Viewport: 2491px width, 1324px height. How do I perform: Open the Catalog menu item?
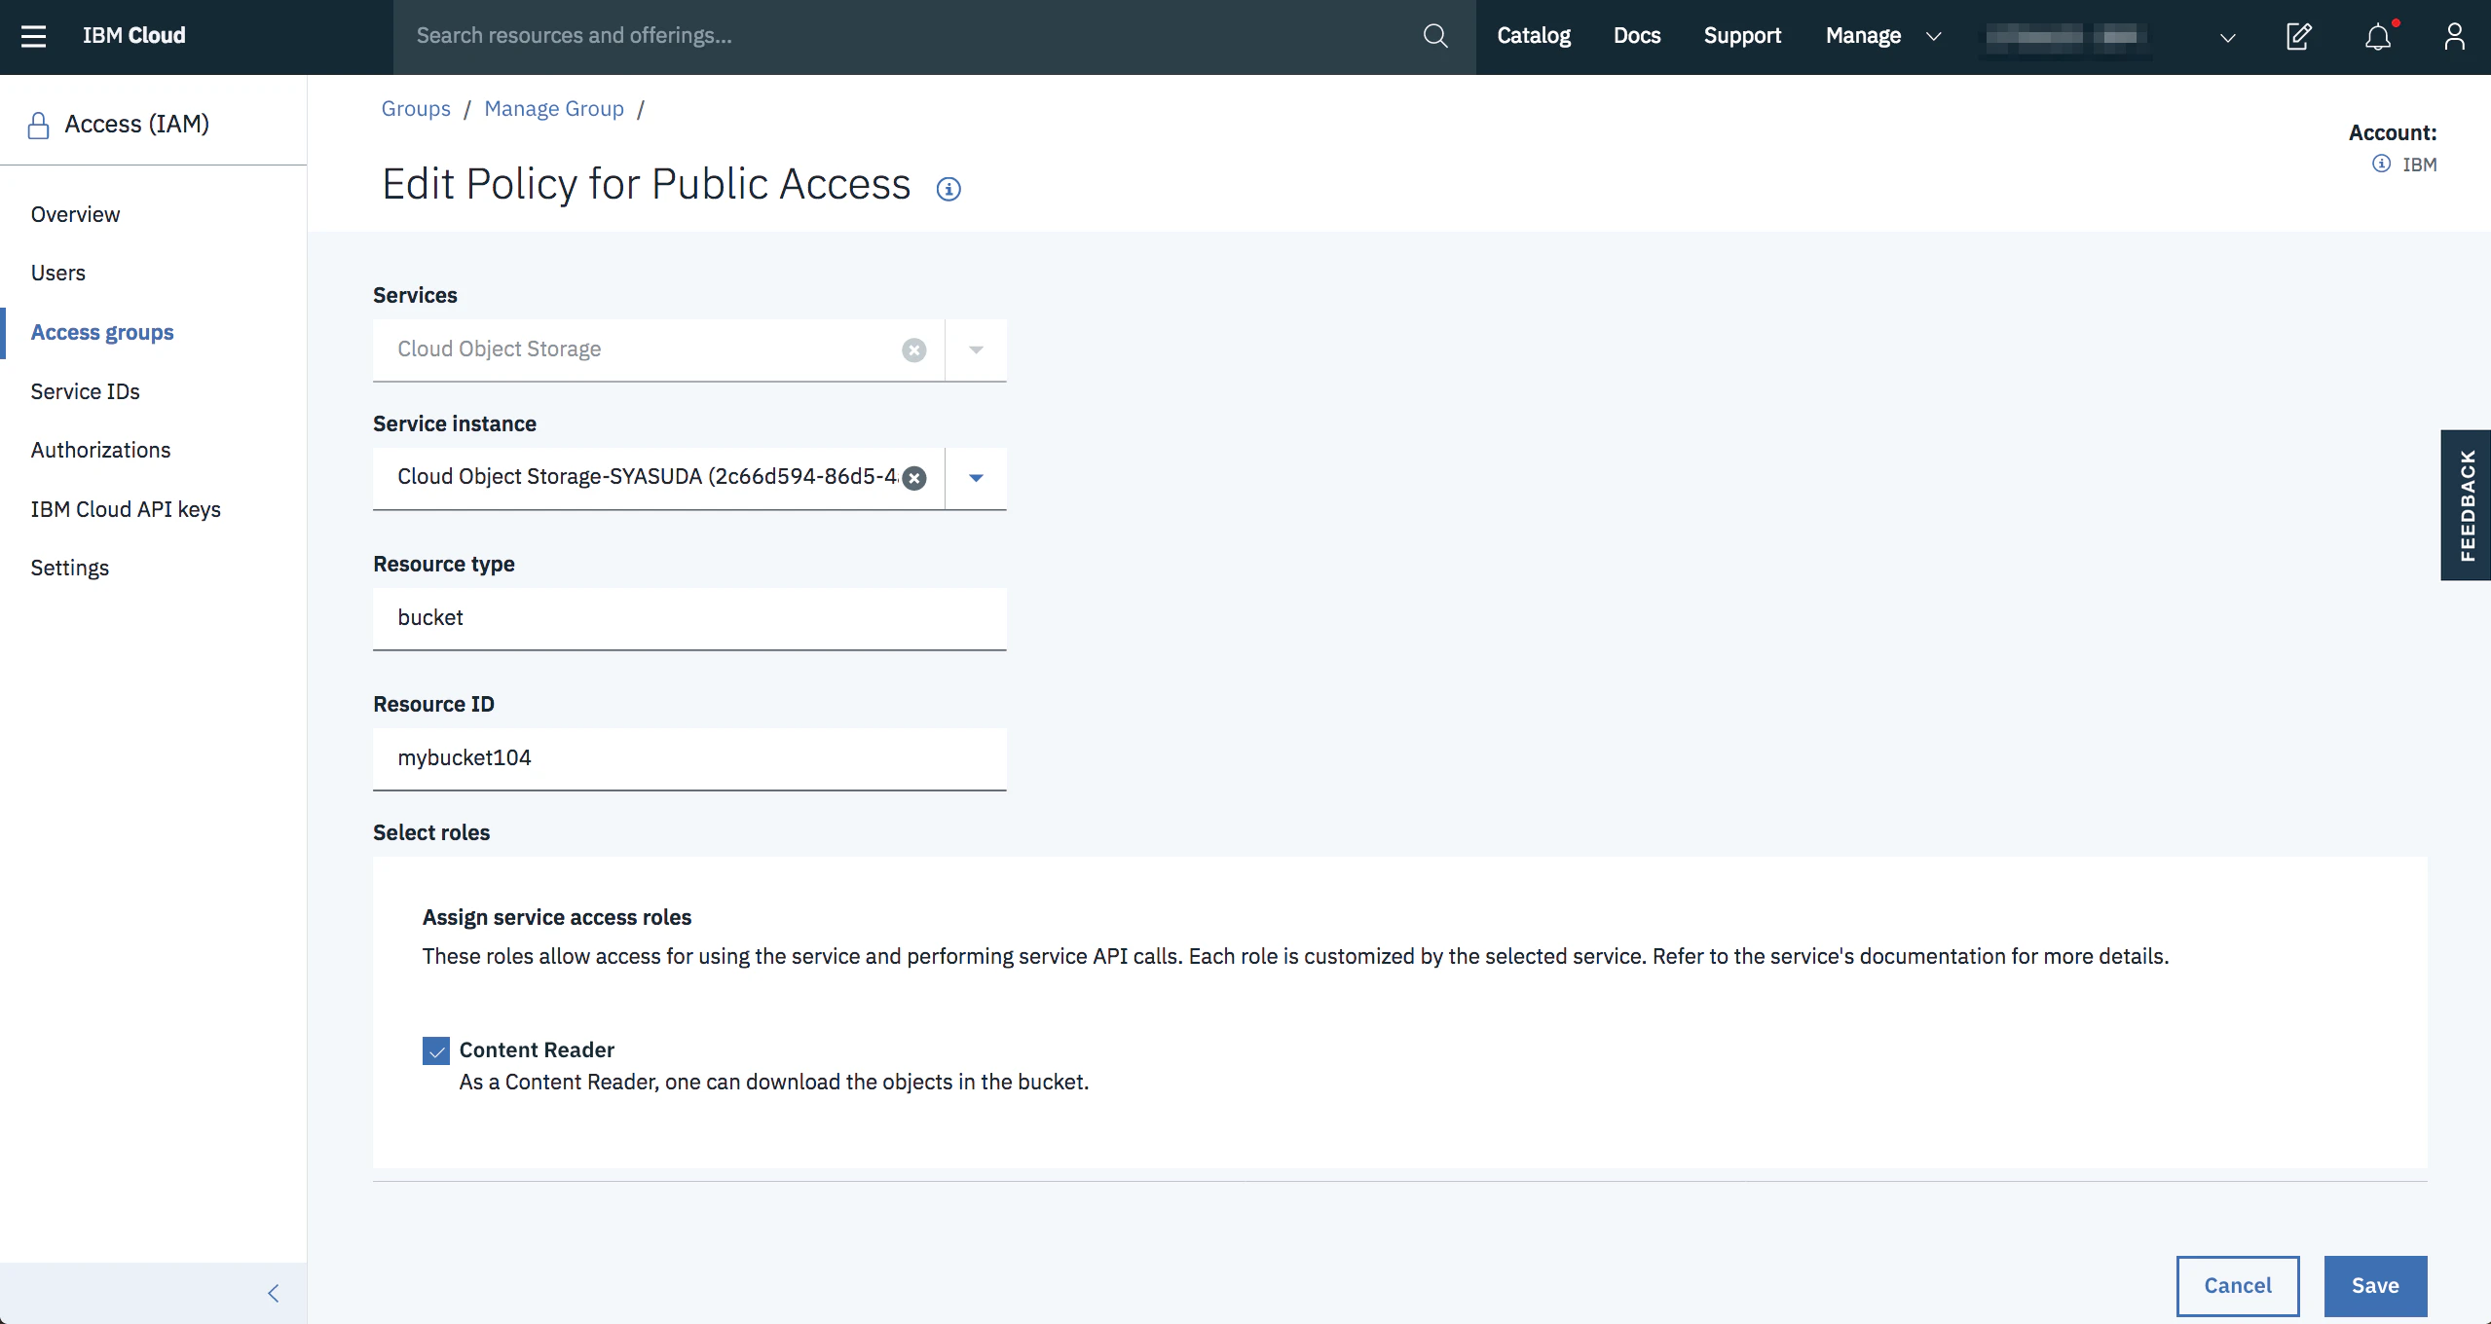click(x=1534, y=36)
